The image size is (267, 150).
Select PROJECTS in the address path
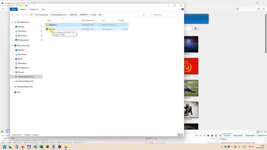84,15
